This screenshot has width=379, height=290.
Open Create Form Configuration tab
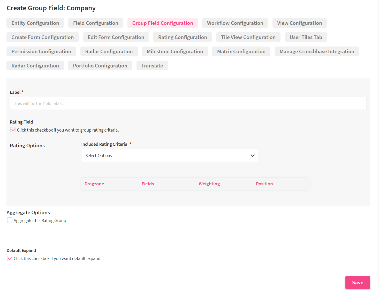(42, 37)
